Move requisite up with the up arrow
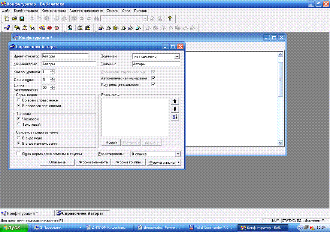 (175, 101)
